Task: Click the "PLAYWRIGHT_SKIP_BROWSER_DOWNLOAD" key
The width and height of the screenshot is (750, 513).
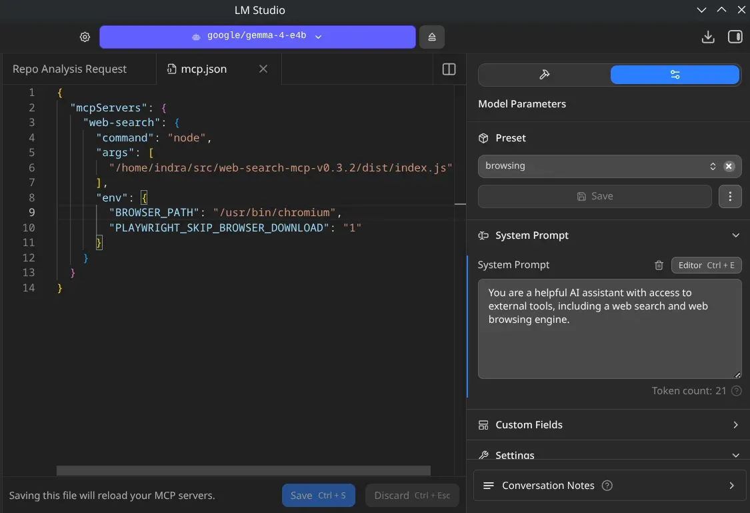Action: pyautogui.click(x=219, y=227)
